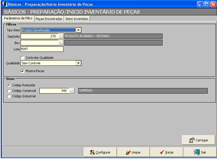
Task: Start the inventory with Iniciar
Action: pos(167,152)
